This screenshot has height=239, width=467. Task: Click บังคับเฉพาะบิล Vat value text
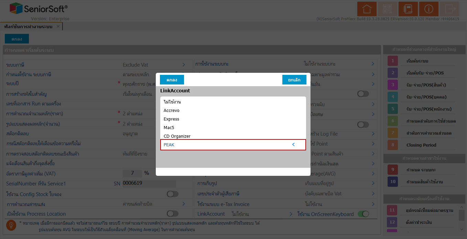point(323,194)
